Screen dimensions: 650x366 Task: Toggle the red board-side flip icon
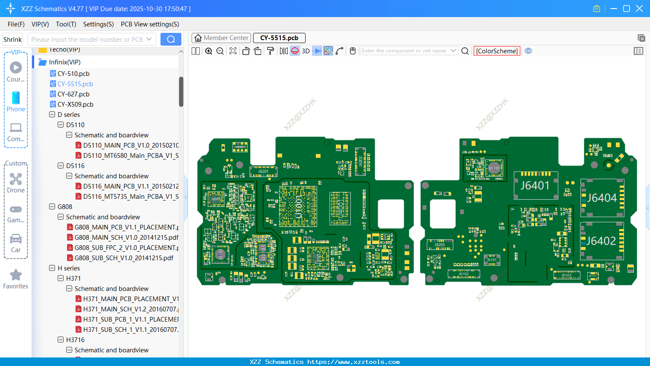(x=294, y=51)
